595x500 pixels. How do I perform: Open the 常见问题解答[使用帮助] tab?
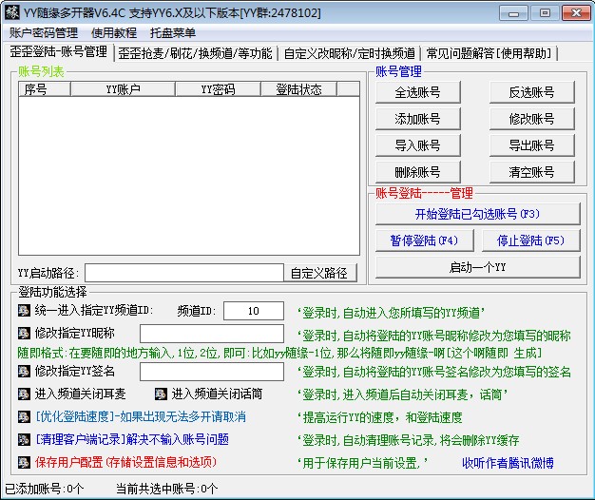point(489,53)
